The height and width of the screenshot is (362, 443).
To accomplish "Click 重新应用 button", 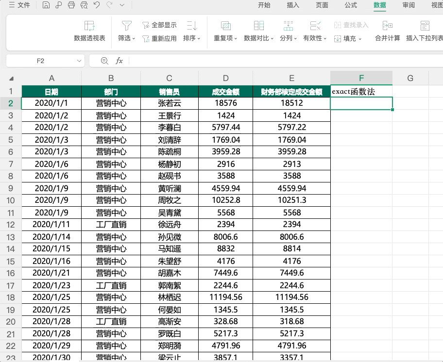I will coord(159,38).
